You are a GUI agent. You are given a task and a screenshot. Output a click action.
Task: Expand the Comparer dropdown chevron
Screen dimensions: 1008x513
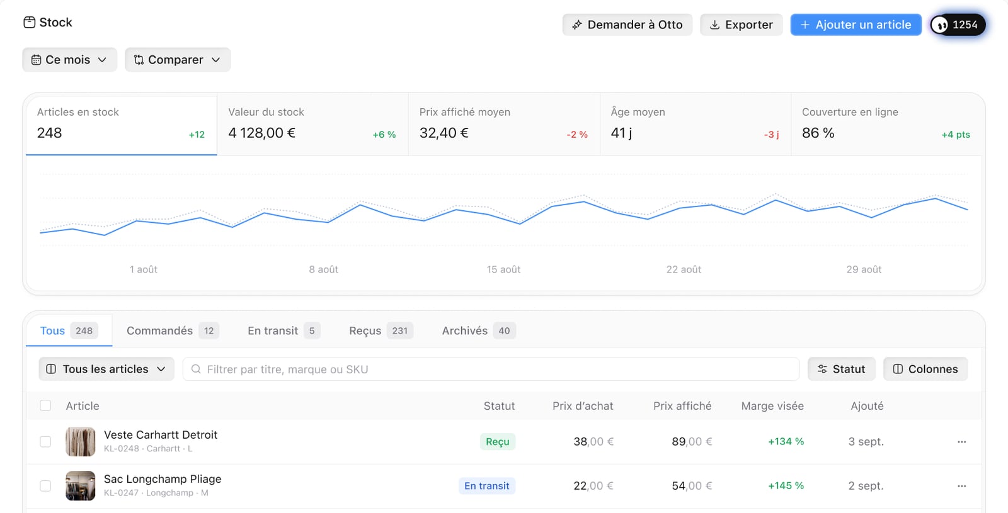point(215,60)
